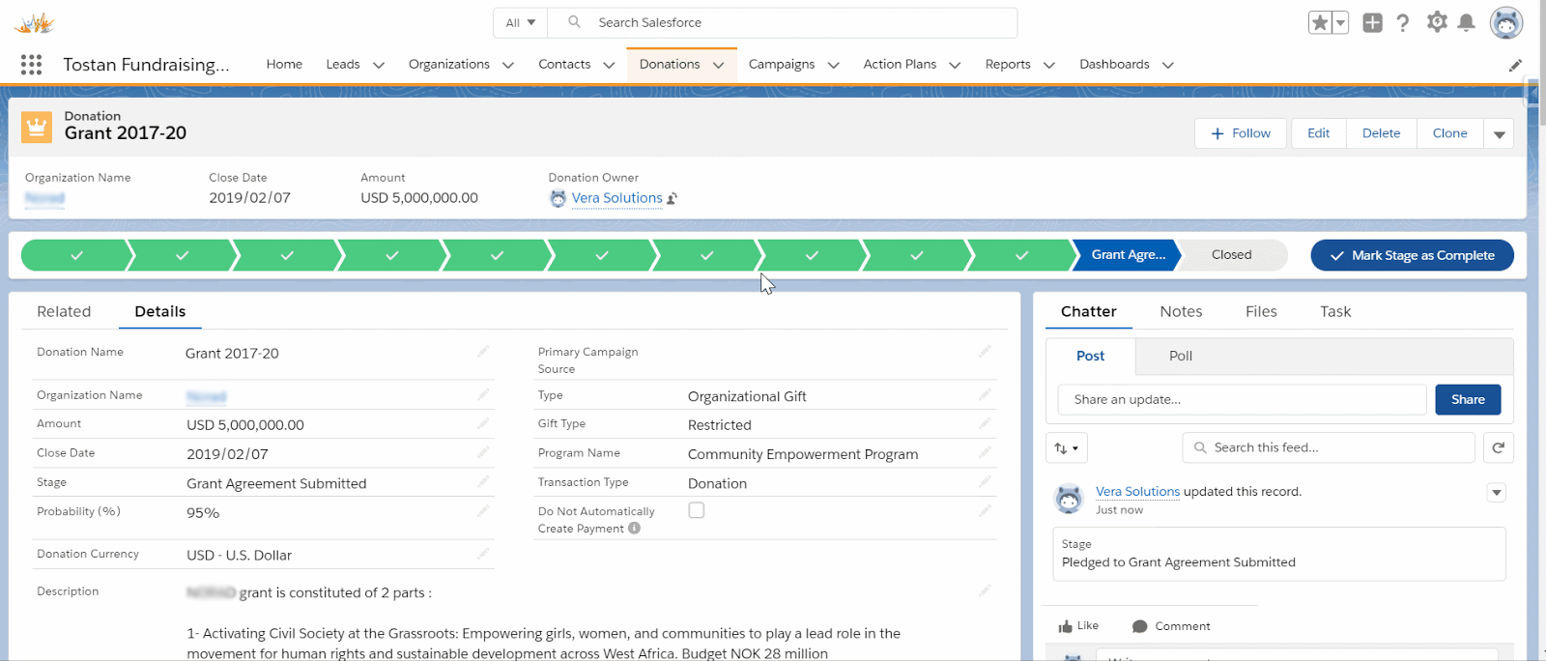The image size is (1546, 661).
Task: Edit Donation Currency pencil icon
Action: point(483,554)
